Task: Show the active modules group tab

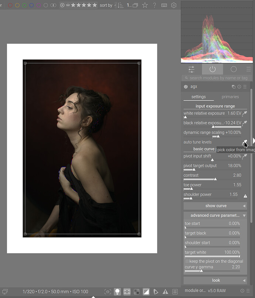Action: [212, 69]
